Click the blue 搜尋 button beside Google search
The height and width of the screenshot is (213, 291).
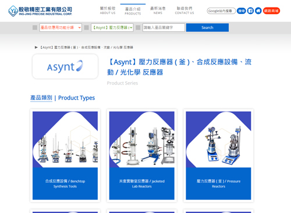tap(242, 11)
